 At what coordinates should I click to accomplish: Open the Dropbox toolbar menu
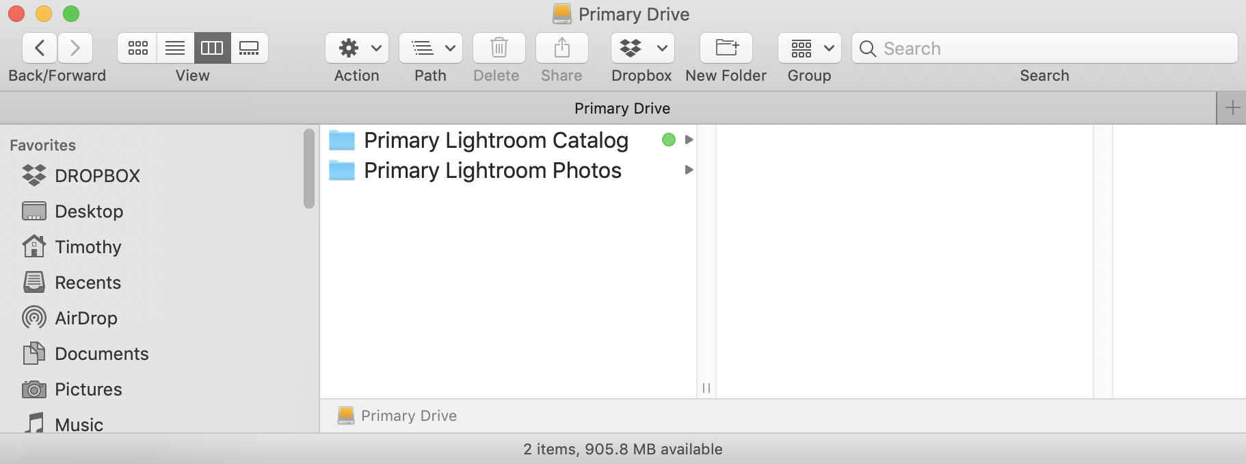[643, 48]
